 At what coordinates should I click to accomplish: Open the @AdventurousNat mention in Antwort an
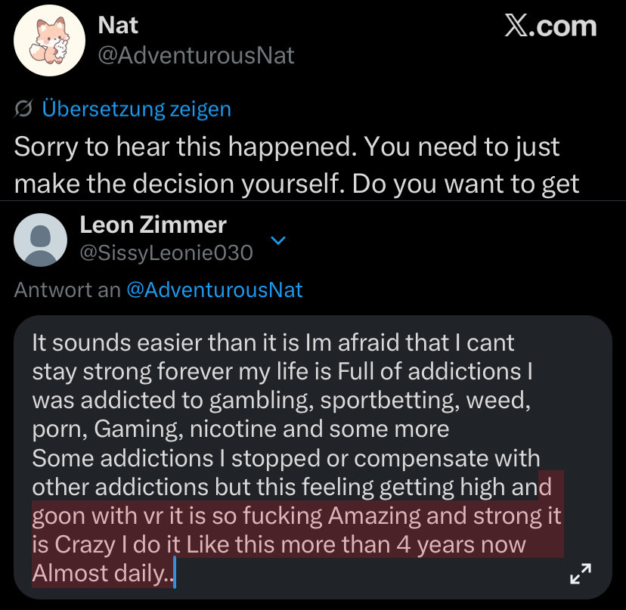(x=215, y=290)
